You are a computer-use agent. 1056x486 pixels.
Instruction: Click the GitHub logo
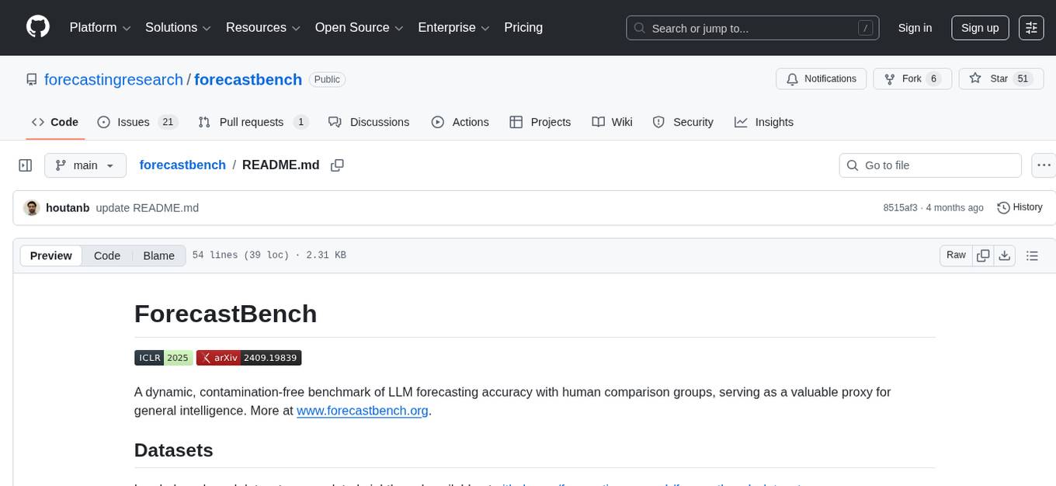click(37, 27)
